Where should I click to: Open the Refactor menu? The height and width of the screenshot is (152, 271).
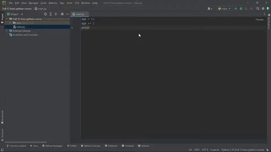53,3
